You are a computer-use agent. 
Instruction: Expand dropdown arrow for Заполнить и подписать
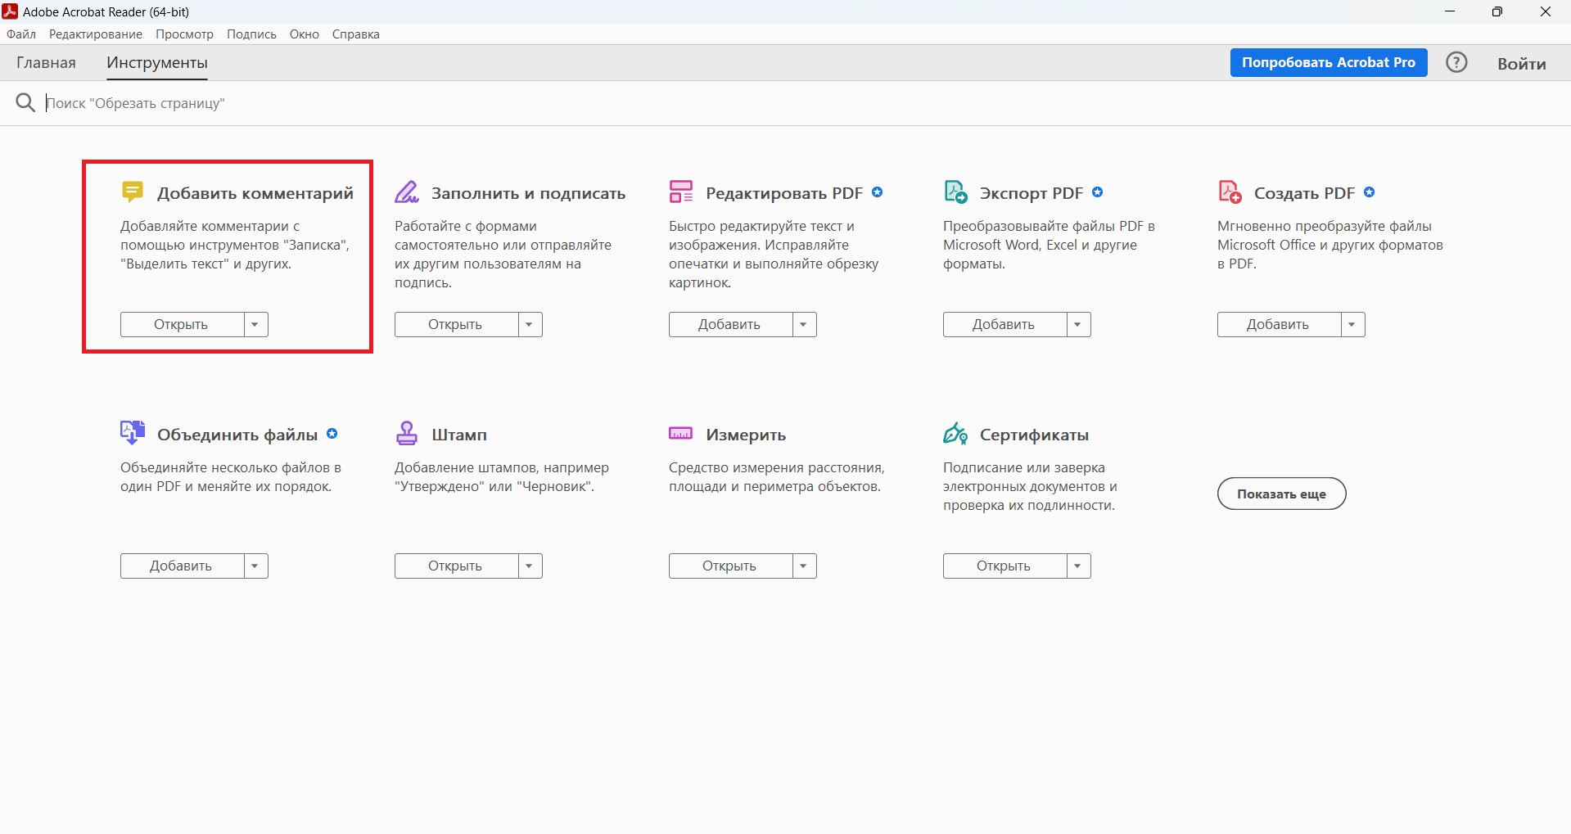[x=530, y=325]
